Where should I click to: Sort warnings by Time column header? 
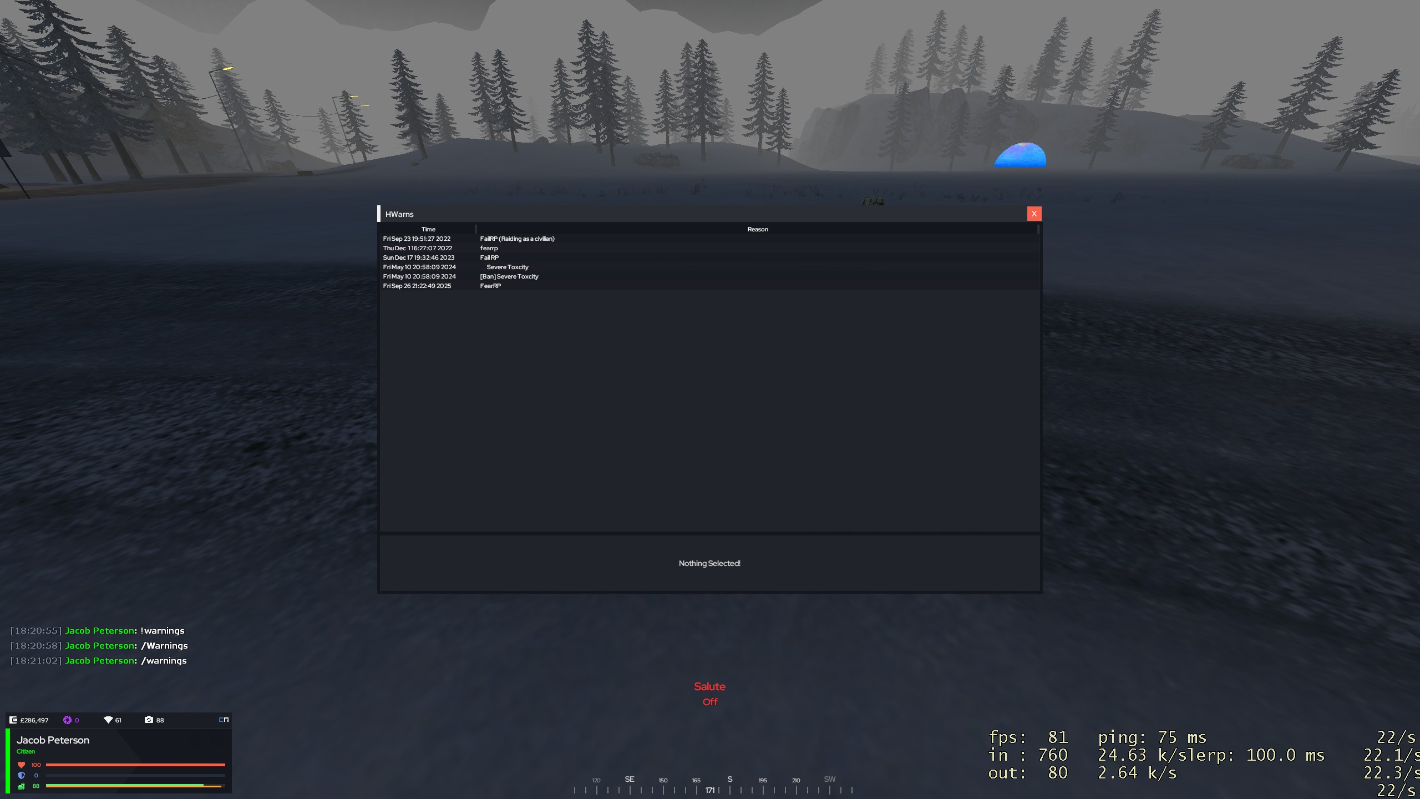coord(428,229)
